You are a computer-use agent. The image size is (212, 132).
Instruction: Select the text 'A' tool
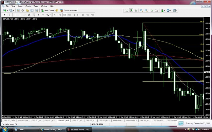coord(38,15)
